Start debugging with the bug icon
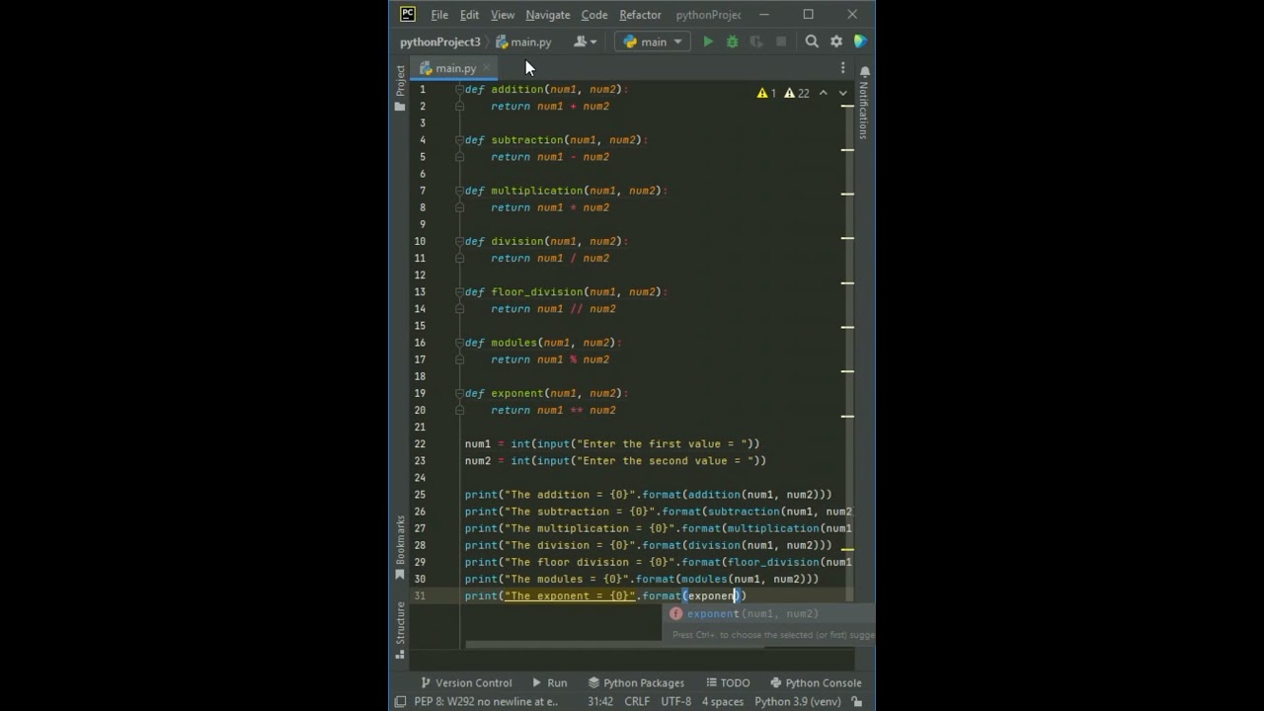 [x=732, y=41]
